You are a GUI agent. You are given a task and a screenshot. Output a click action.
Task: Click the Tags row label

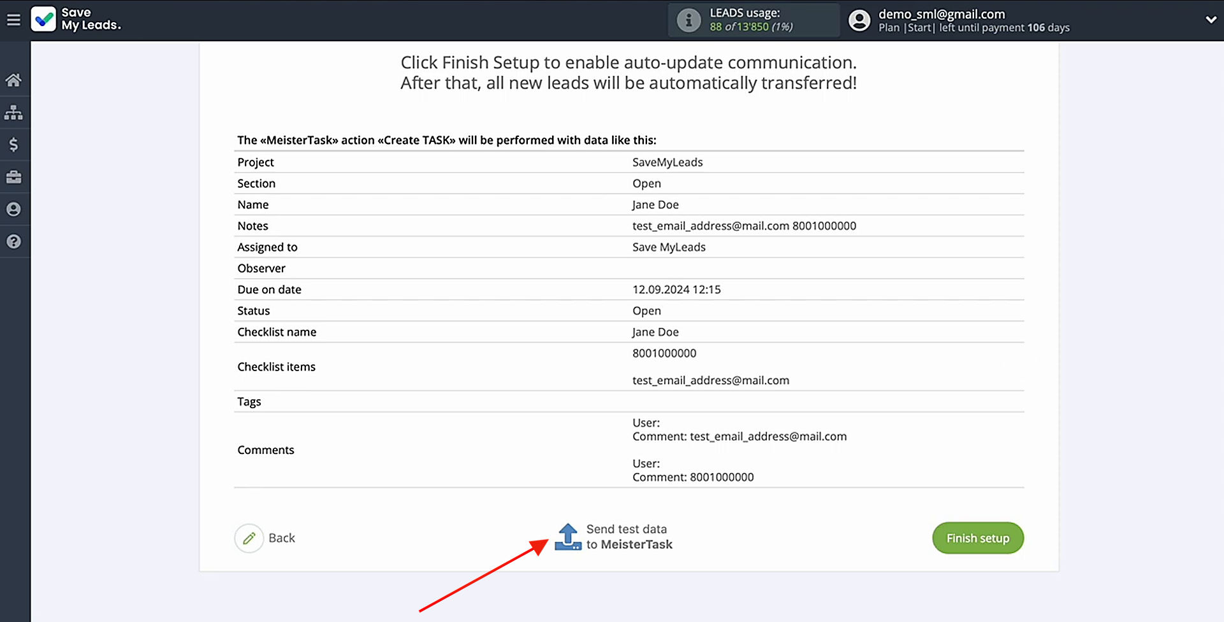click(249, 402)
